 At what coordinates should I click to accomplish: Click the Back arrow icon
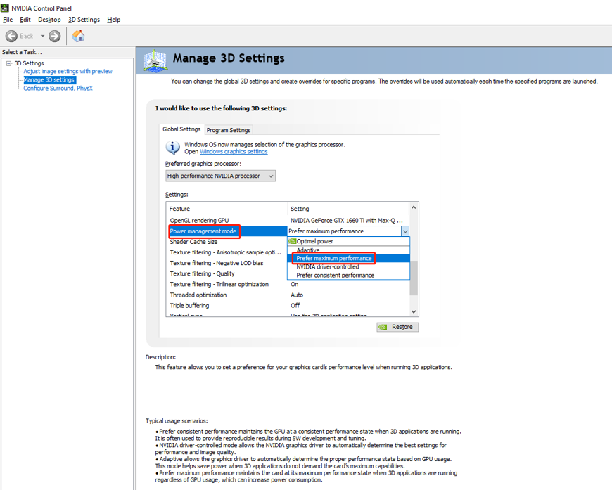(x=11, y=37)
